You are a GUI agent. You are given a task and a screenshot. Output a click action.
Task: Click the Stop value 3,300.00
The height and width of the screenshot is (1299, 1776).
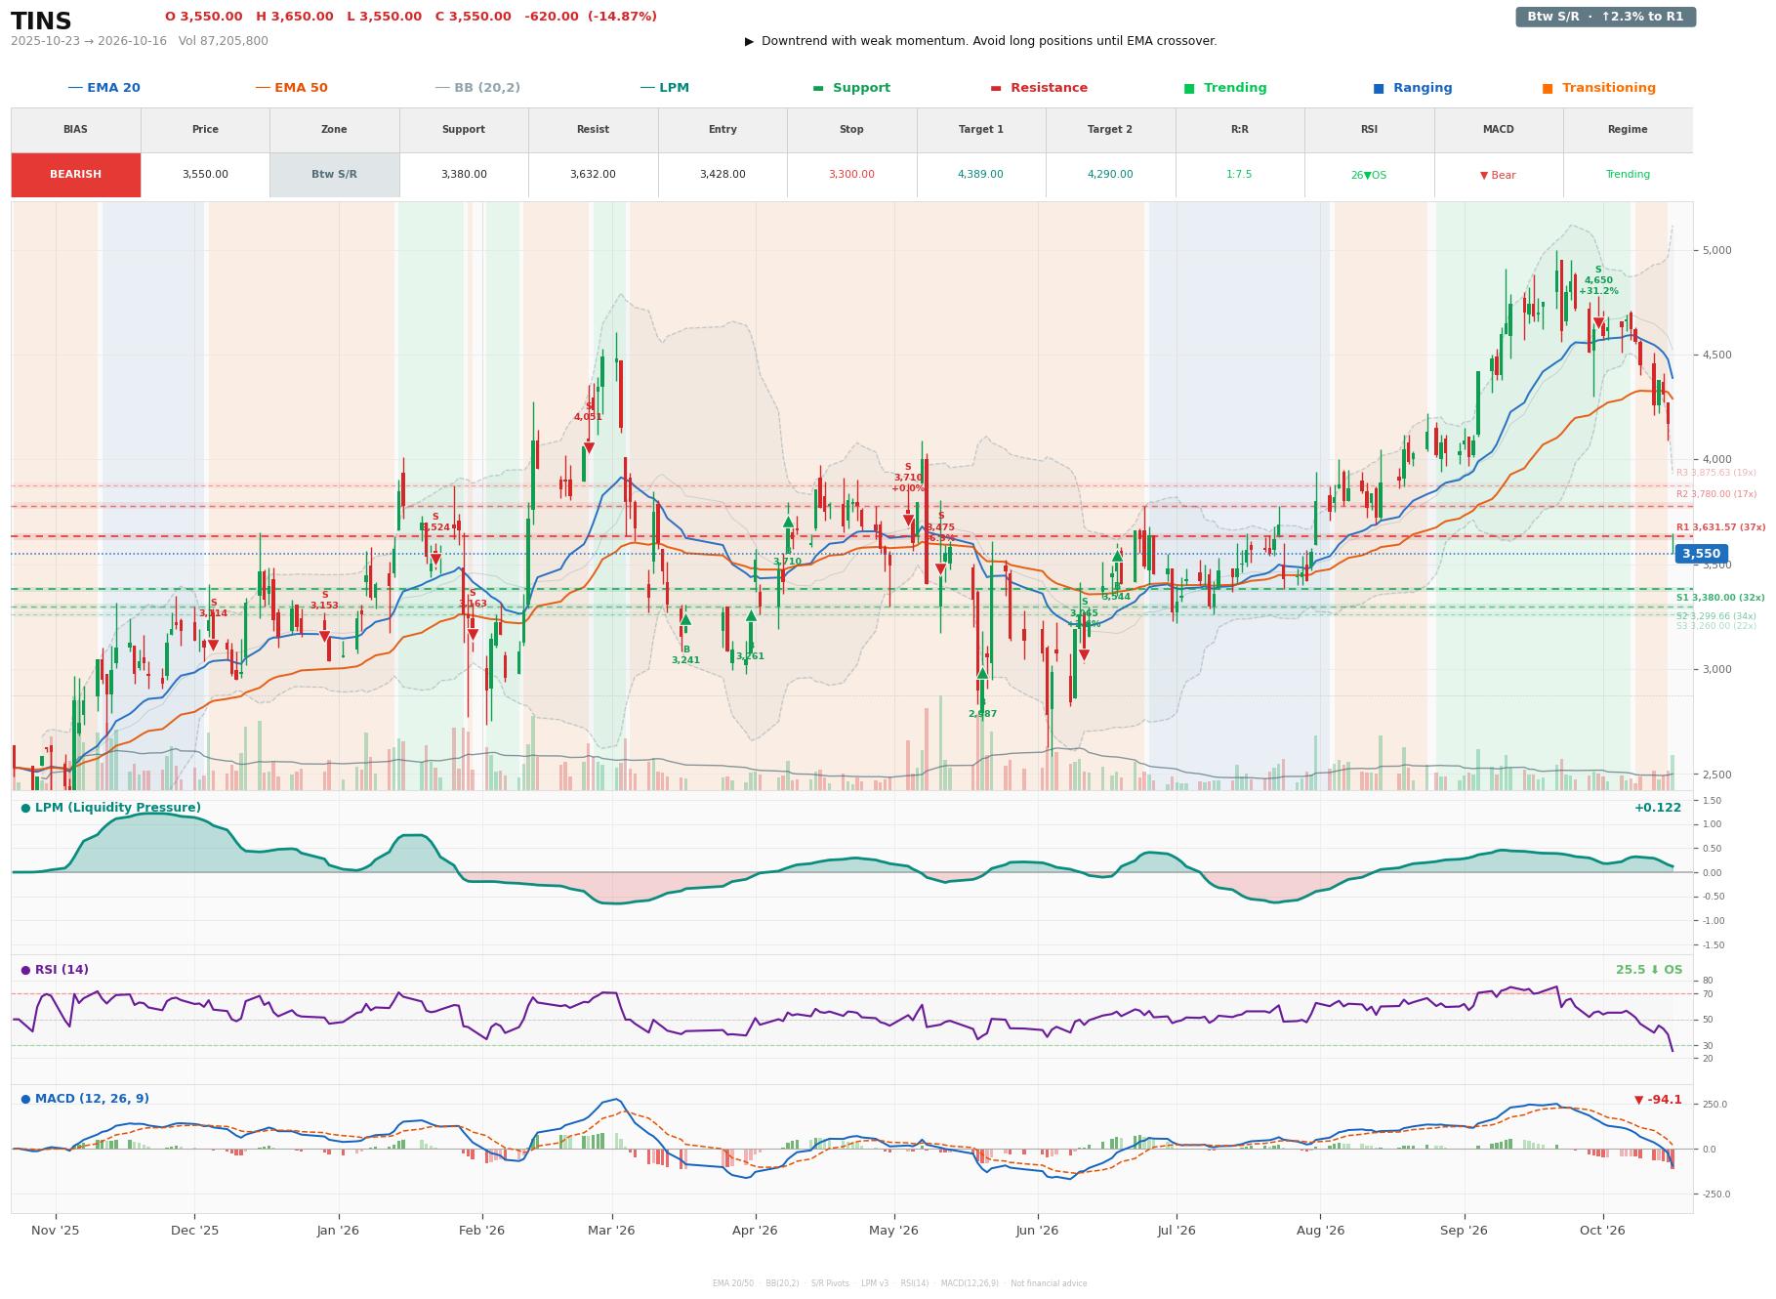851,175
